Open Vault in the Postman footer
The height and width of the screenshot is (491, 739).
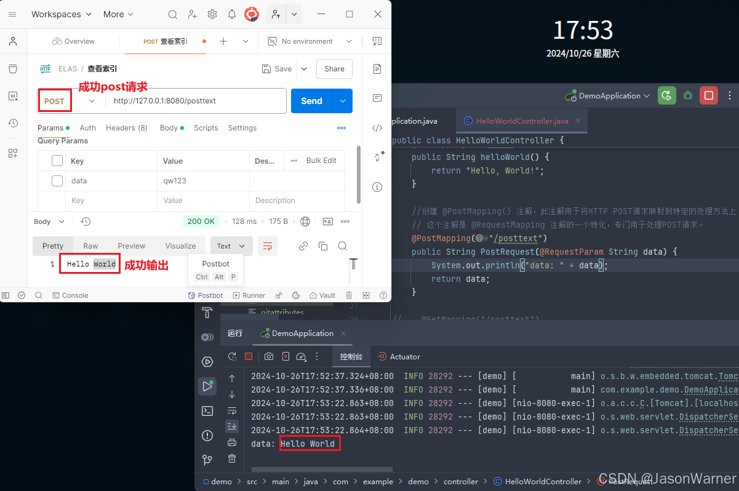tap(322, 295)
